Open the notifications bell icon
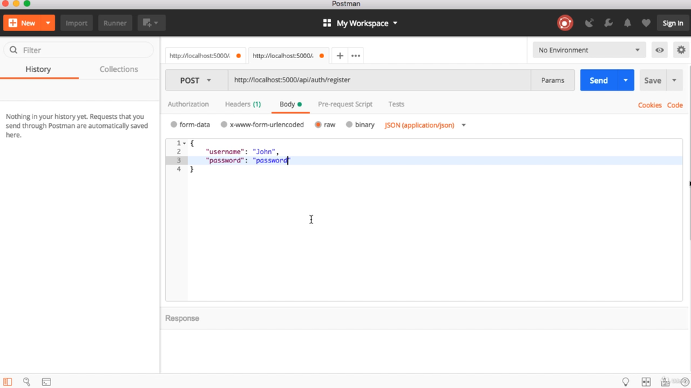 627,23
